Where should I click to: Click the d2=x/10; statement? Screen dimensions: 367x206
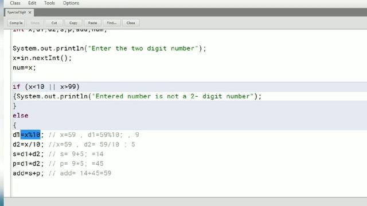pyautogui.click(x=28, y=144)
